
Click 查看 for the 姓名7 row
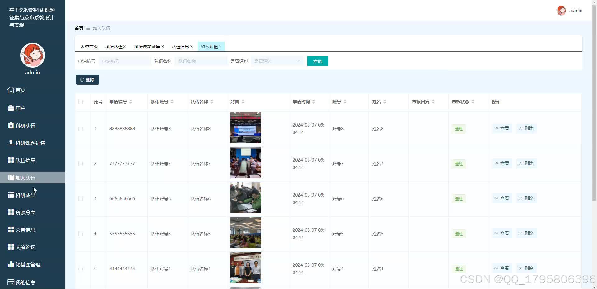coord(502,163)
